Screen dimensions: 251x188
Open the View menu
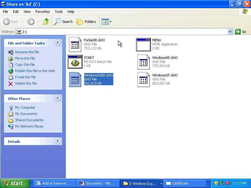[27, 12]
